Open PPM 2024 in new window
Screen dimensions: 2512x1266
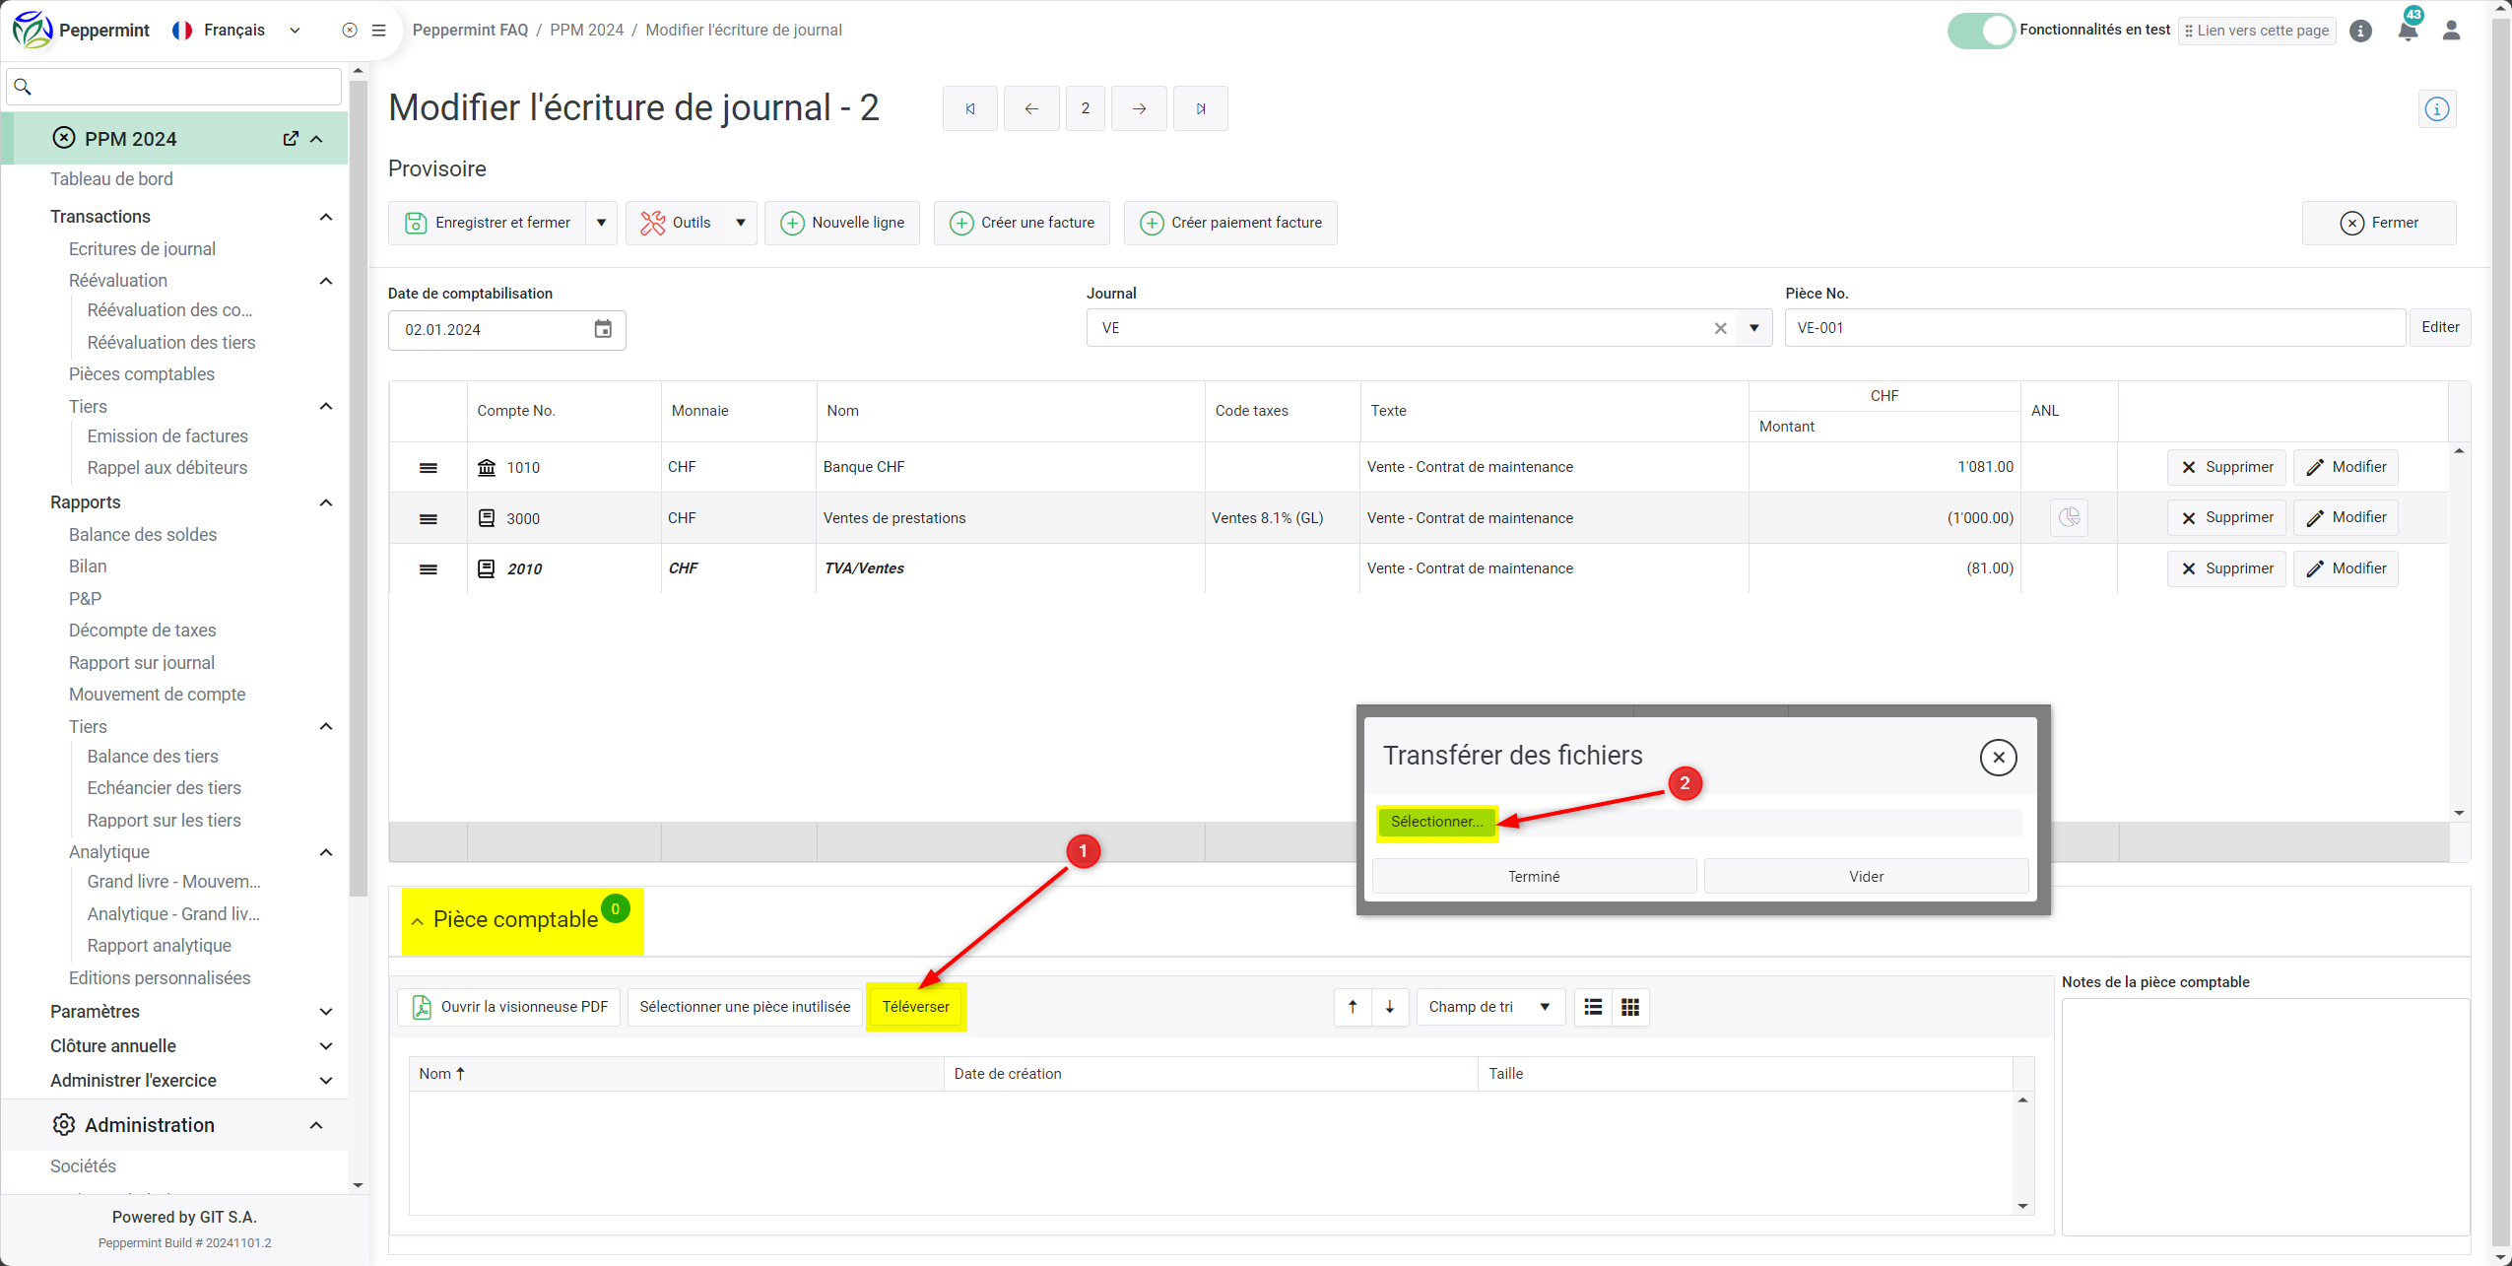coord(291,139)
